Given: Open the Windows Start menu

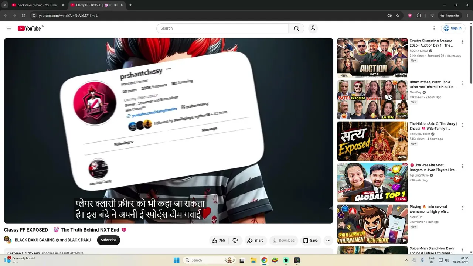Looking at the screenshot, I should pyautogui.click(x=177, y=260).
